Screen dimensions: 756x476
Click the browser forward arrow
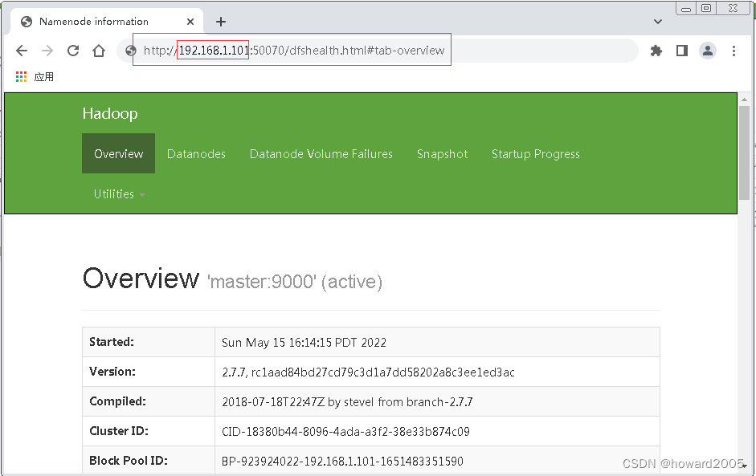point(47,51)
